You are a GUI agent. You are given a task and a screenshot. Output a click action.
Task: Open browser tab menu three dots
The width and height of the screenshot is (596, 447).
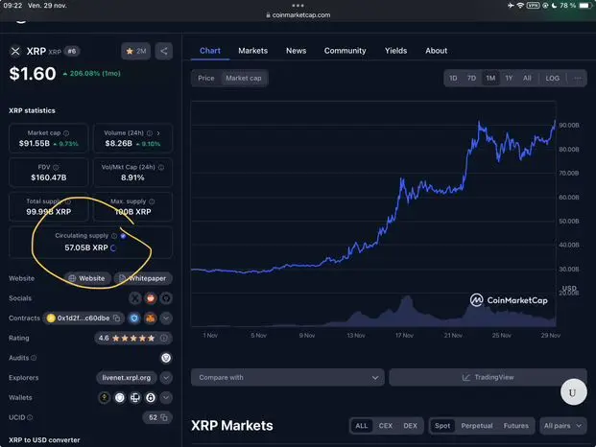click(298, 6)
